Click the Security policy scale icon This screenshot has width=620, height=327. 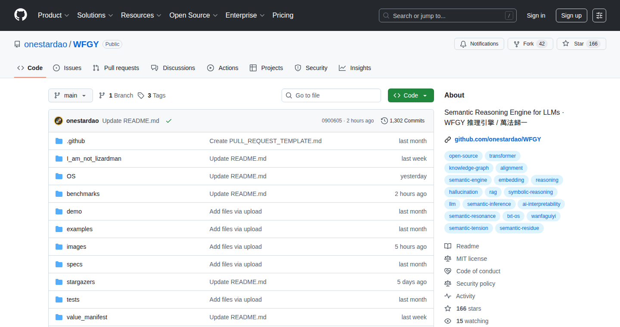pos(448,284)
